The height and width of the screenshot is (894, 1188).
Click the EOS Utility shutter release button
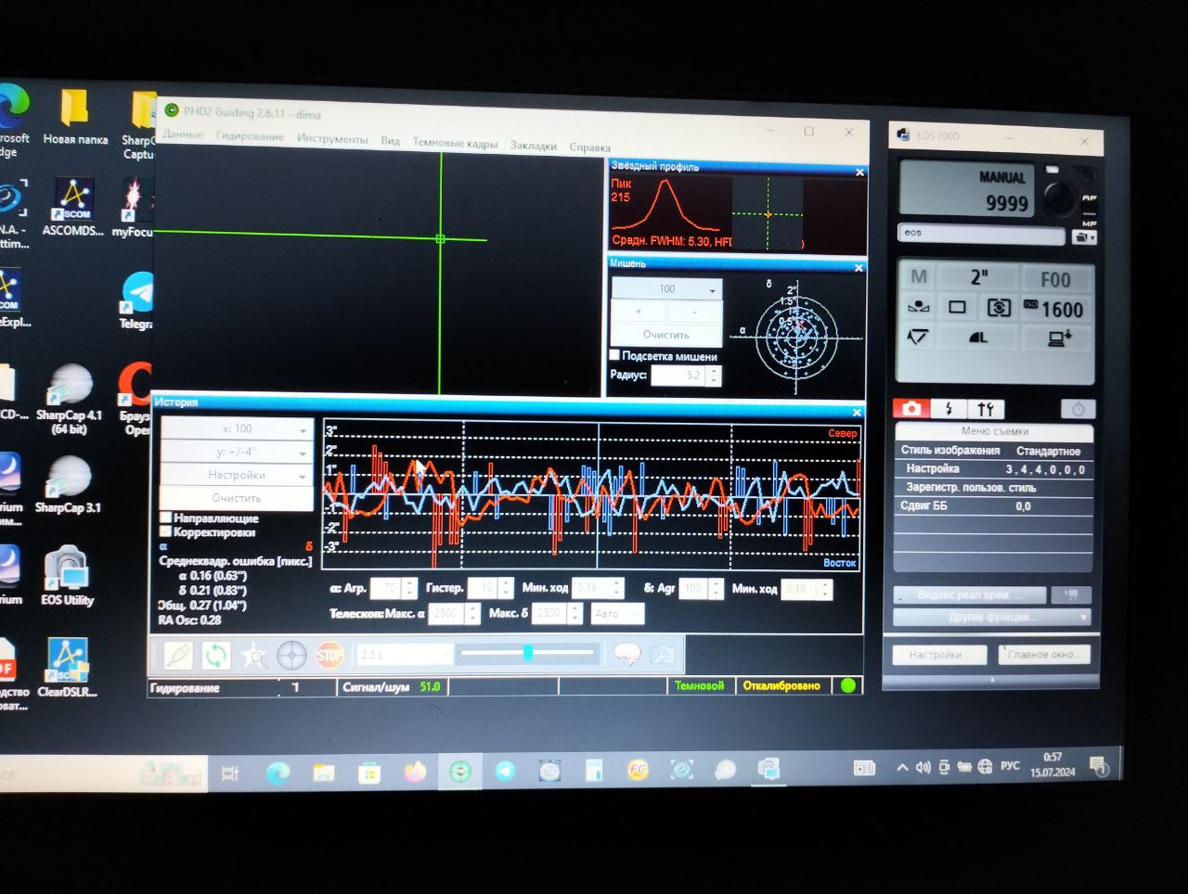coord(1056,196)
